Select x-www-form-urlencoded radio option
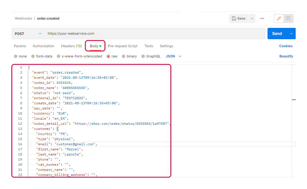The image size is (307, 189). 59,56
